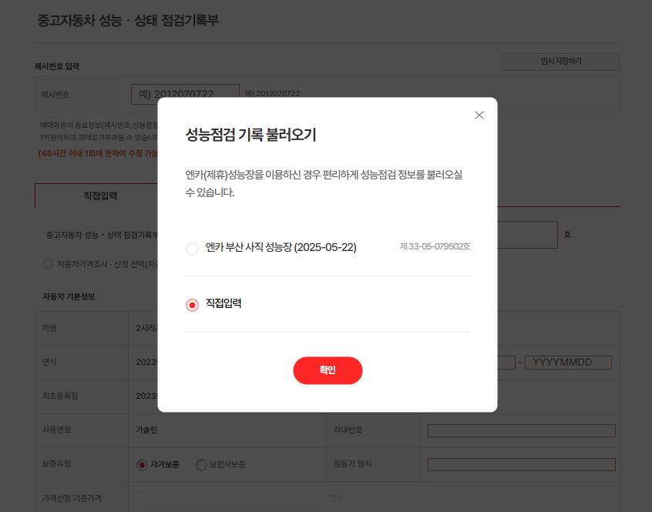Select the 직접입력 radio option in dialog
The width and height of the screenshot is (652, 512).
click(x=192, y=305)
